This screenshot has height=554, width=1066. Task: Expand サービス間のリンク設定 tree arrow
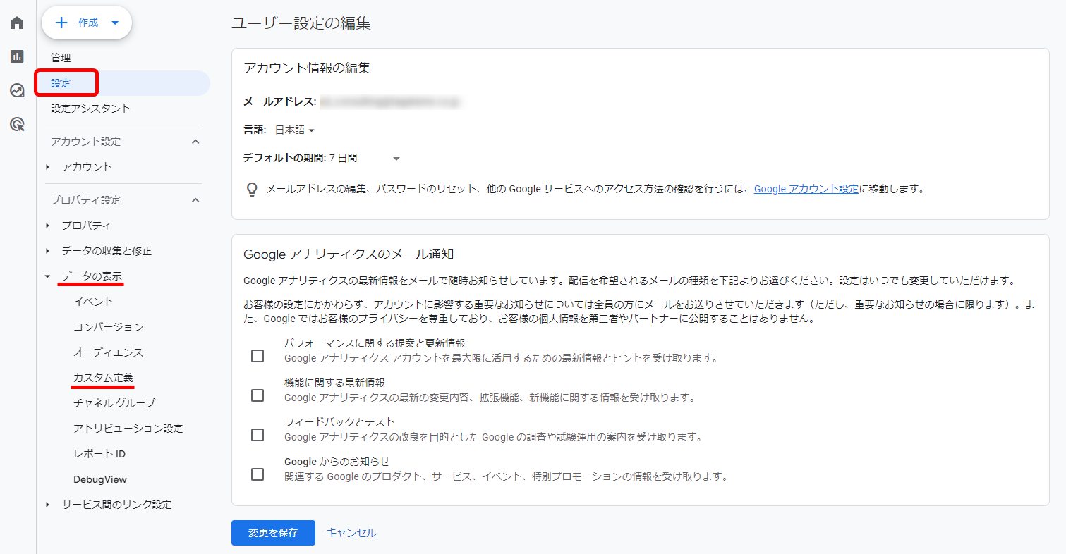click(47, 505)
